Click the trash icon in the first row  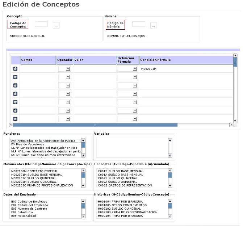(15, 68)
